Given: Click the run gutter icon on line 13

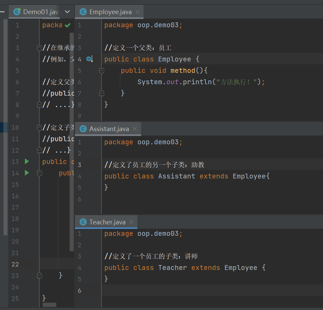Looking at the screenshot, I should coord(27,162).
